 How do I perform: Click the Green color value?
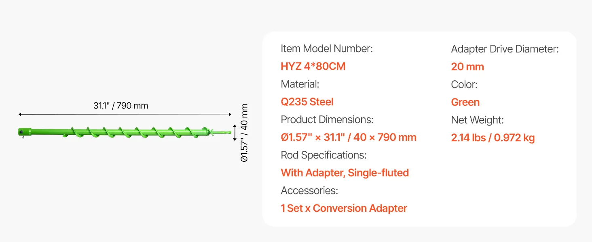click(465, 102)
